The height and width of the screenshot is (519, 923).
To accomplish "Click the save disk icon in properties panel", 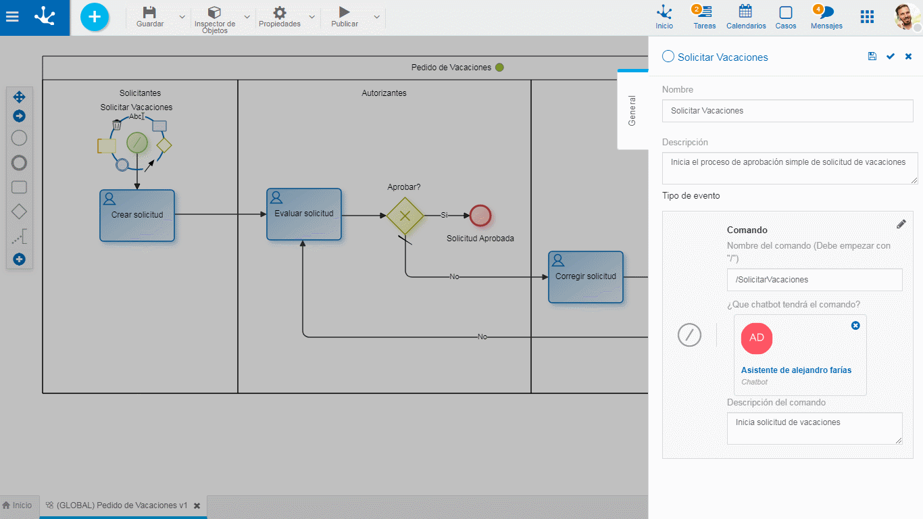I will point(872,57).
